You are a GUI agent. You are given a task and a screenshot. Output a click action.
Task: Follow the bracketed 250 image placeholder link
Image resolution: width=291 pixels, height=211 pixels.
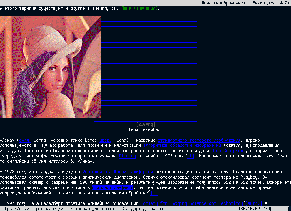coord(145,124)
